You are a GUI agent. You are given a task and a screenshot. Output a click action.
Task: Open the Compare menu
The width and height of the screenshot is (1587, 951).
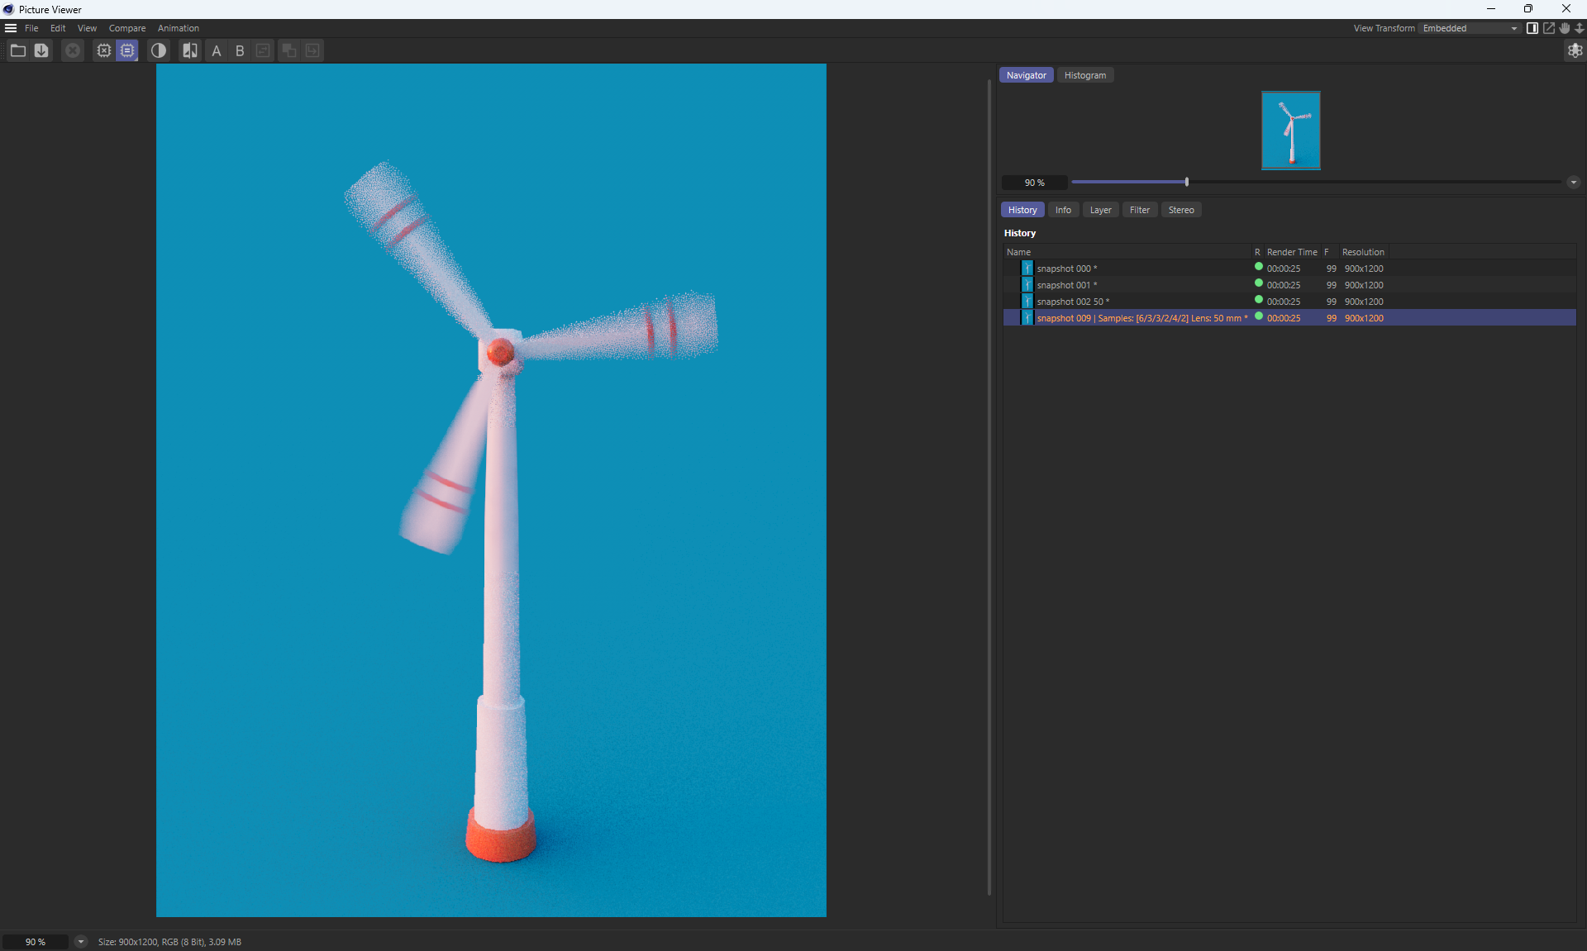[126, 28]
